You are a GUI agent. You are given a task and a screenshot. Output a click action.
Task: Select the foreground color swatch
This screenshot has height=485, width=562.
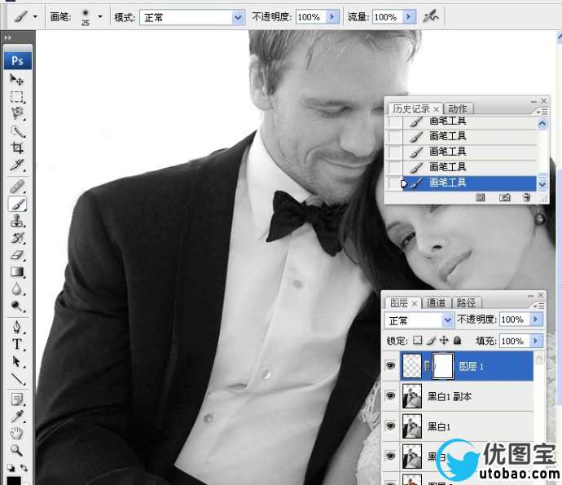[14, 480]
